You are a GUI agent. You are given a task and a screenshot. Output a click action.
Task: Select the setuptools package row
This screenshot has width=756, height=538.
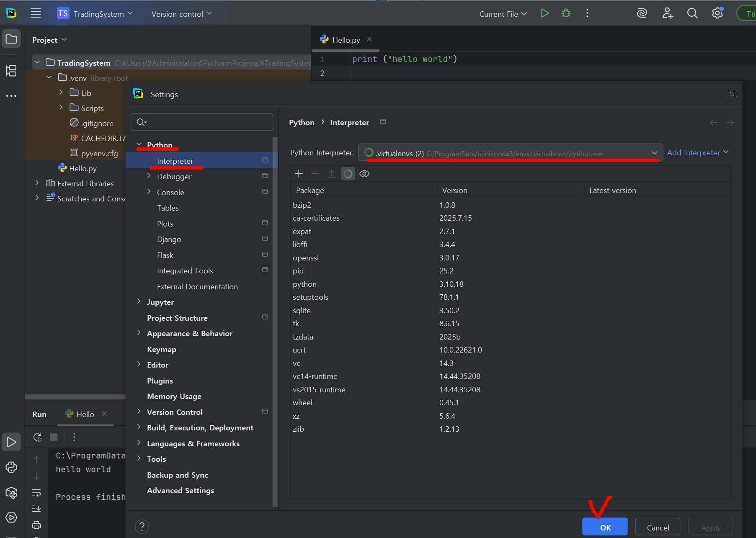pos(510,297)
